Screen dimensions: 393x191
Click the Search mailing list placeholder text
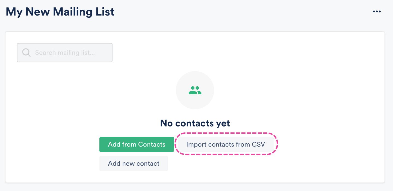[x=65, y=53]
